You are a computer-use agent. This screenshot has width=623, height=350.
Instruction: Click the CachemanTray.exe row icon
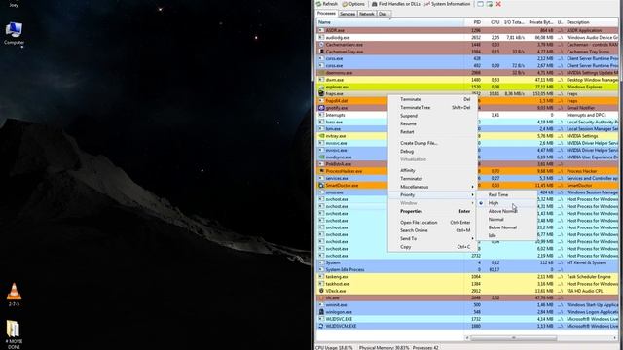click(x=321, y=52)
